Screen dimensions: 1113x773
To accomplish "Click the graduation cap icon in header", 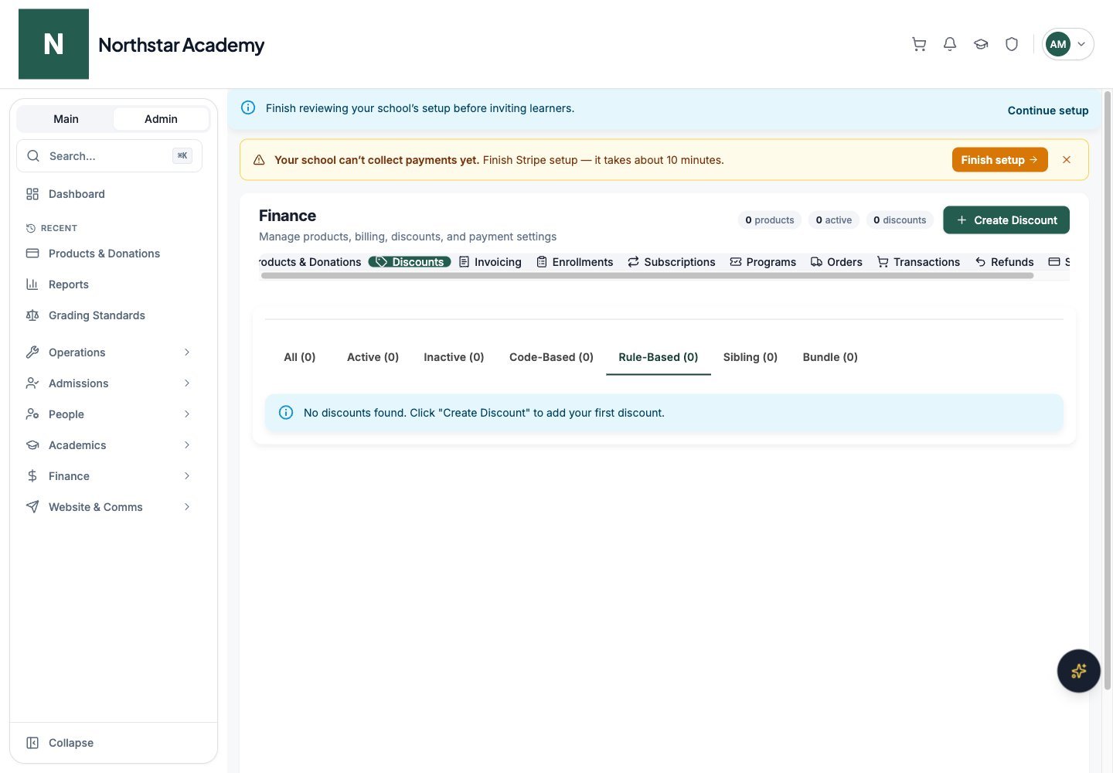I will point(981,44).
